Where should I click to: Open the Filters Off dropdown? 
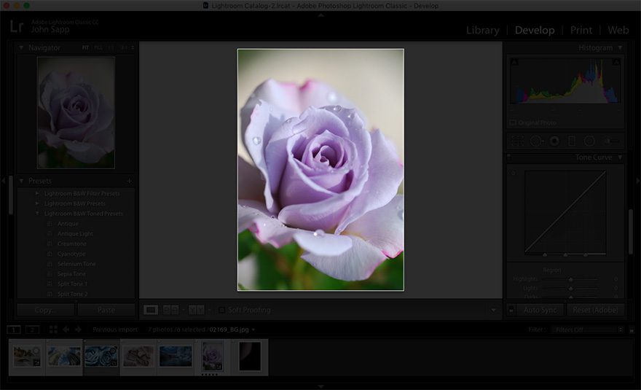[588, 329]
